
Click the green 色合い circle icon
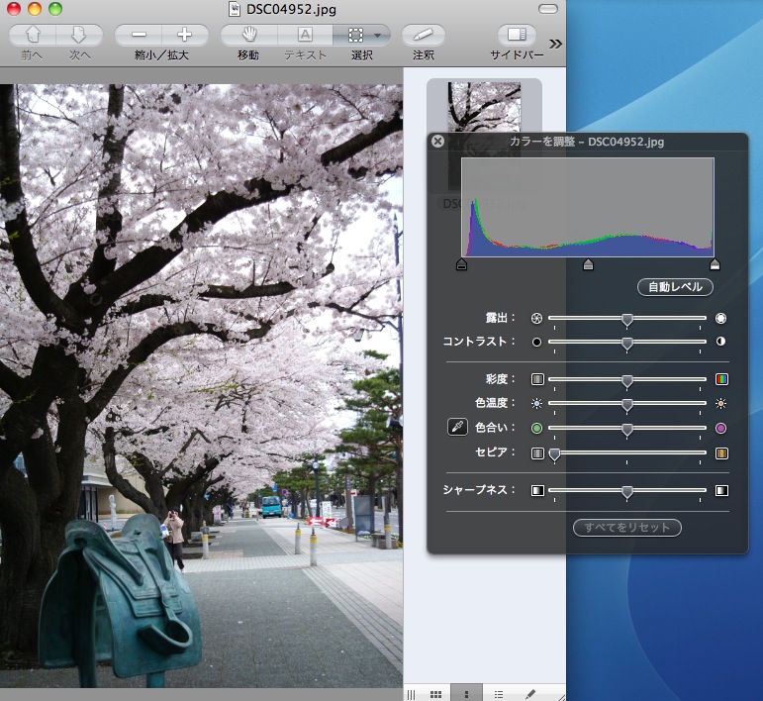pyautogui.click(x=536, y=428)
